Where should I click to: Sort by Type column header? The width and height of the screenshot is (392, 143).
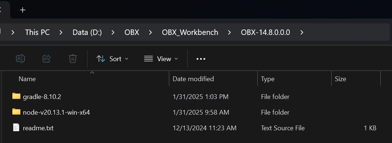coord(268,79)
